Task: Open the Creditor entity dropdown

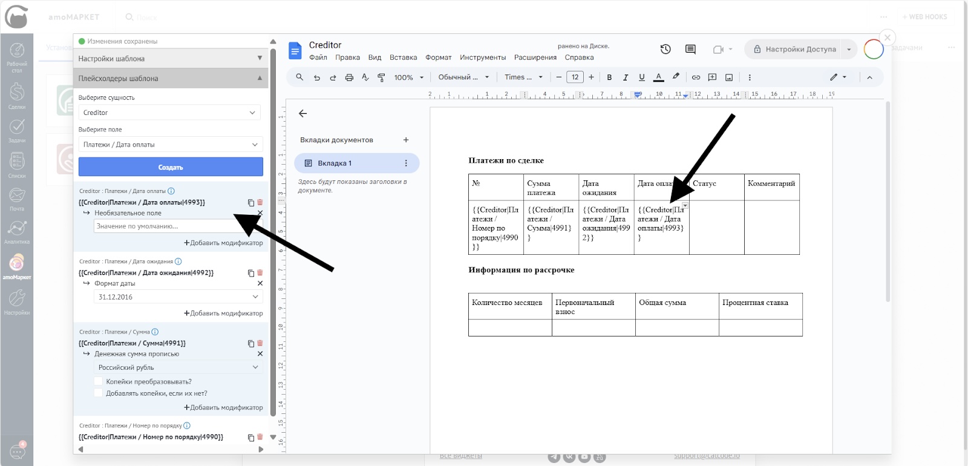Action: point(170,113)
